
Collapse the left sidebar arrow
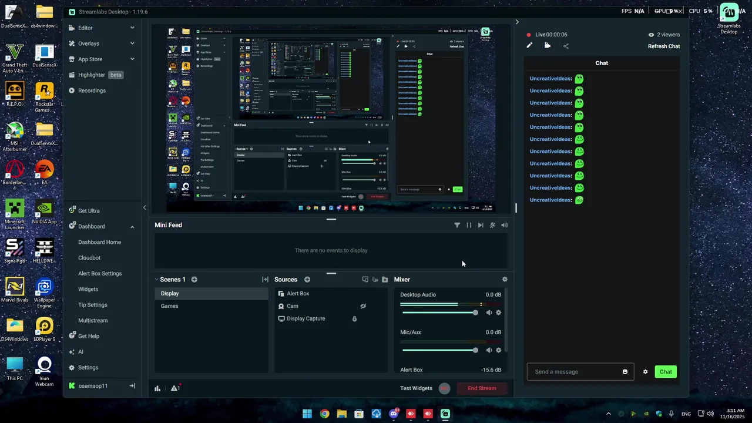pyautogui.click(x=145, y=207)
